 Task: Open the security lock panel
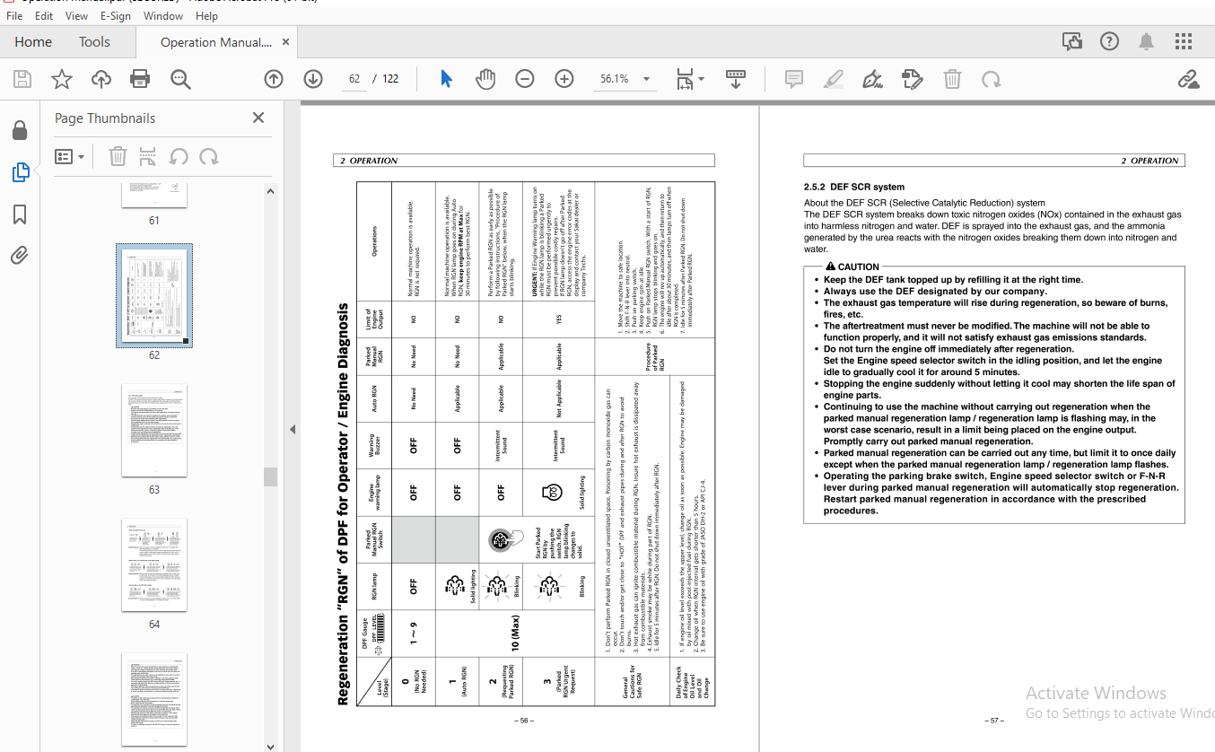20,131
